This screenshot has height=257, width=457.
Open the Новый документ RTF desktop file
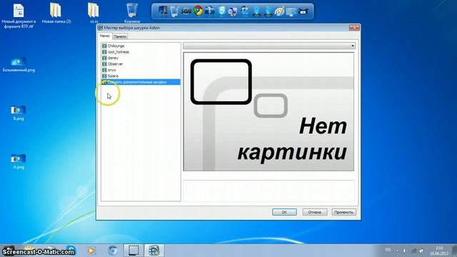(19, 16)
